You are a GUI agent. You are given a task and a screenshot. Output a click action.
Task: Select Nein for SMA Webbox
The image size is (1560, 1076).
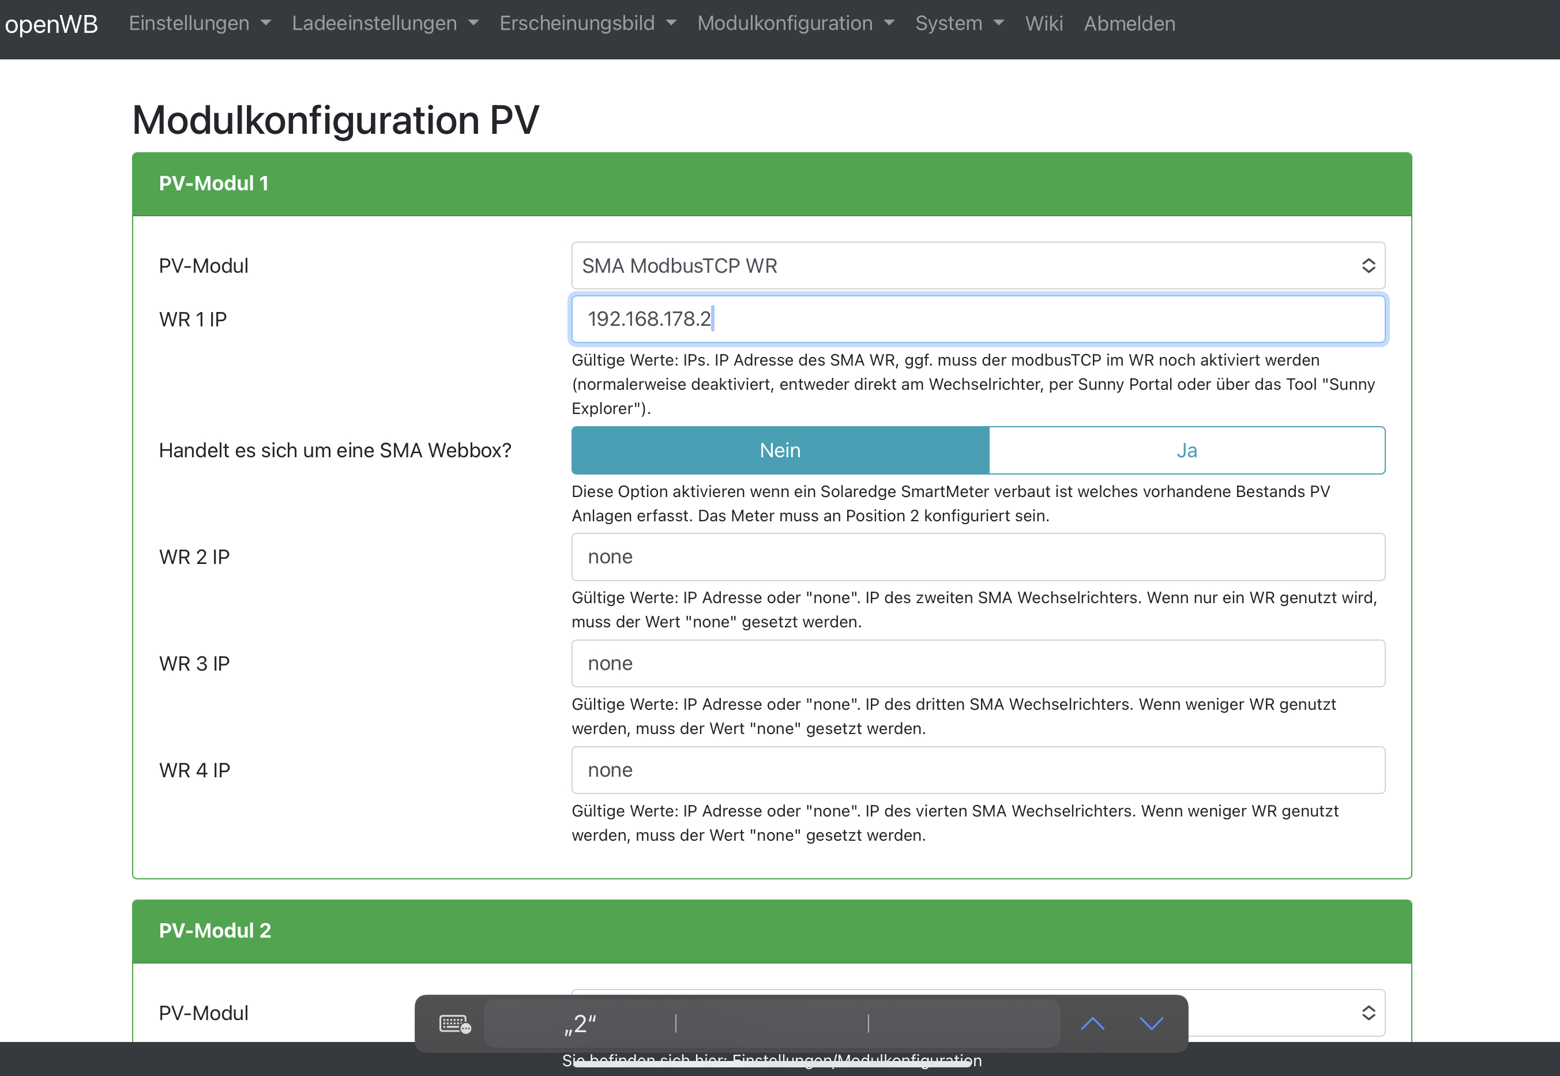pos(780,450)
